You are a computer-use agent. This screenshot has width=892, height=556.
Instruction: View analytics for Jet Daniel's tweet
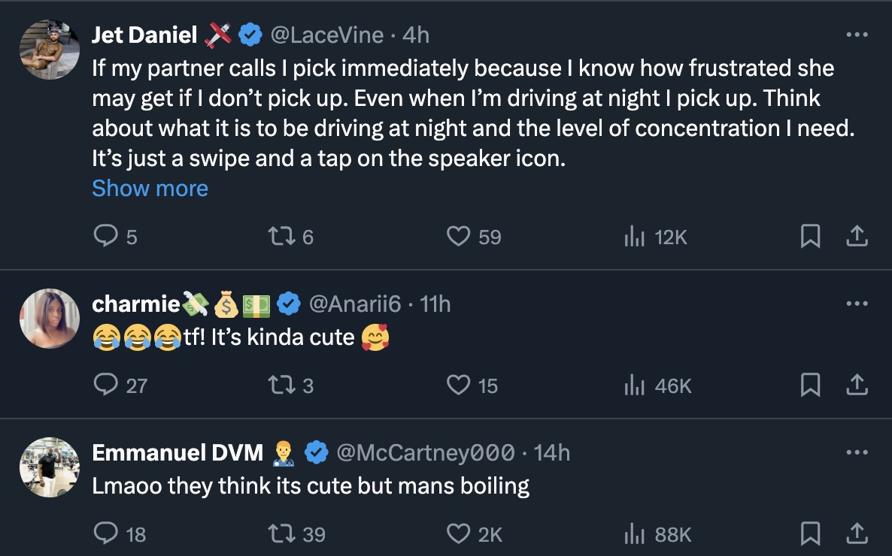click(636, 237)
